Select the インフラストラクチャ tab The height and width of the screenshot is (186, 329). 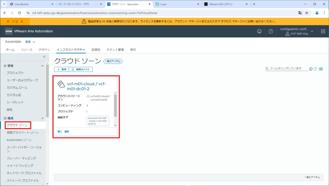(x=71, y=50)
